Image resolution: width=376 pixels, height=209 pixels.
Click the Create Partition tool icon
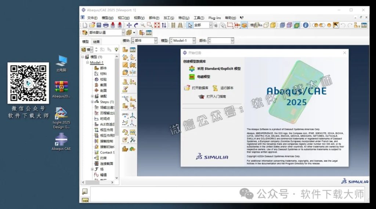click(x=125, y=98)
